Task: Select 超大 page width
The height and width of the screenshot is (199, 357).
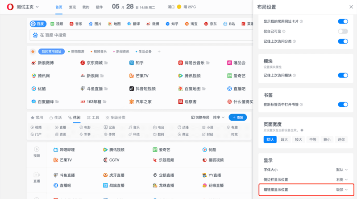Action: (284, 139)
